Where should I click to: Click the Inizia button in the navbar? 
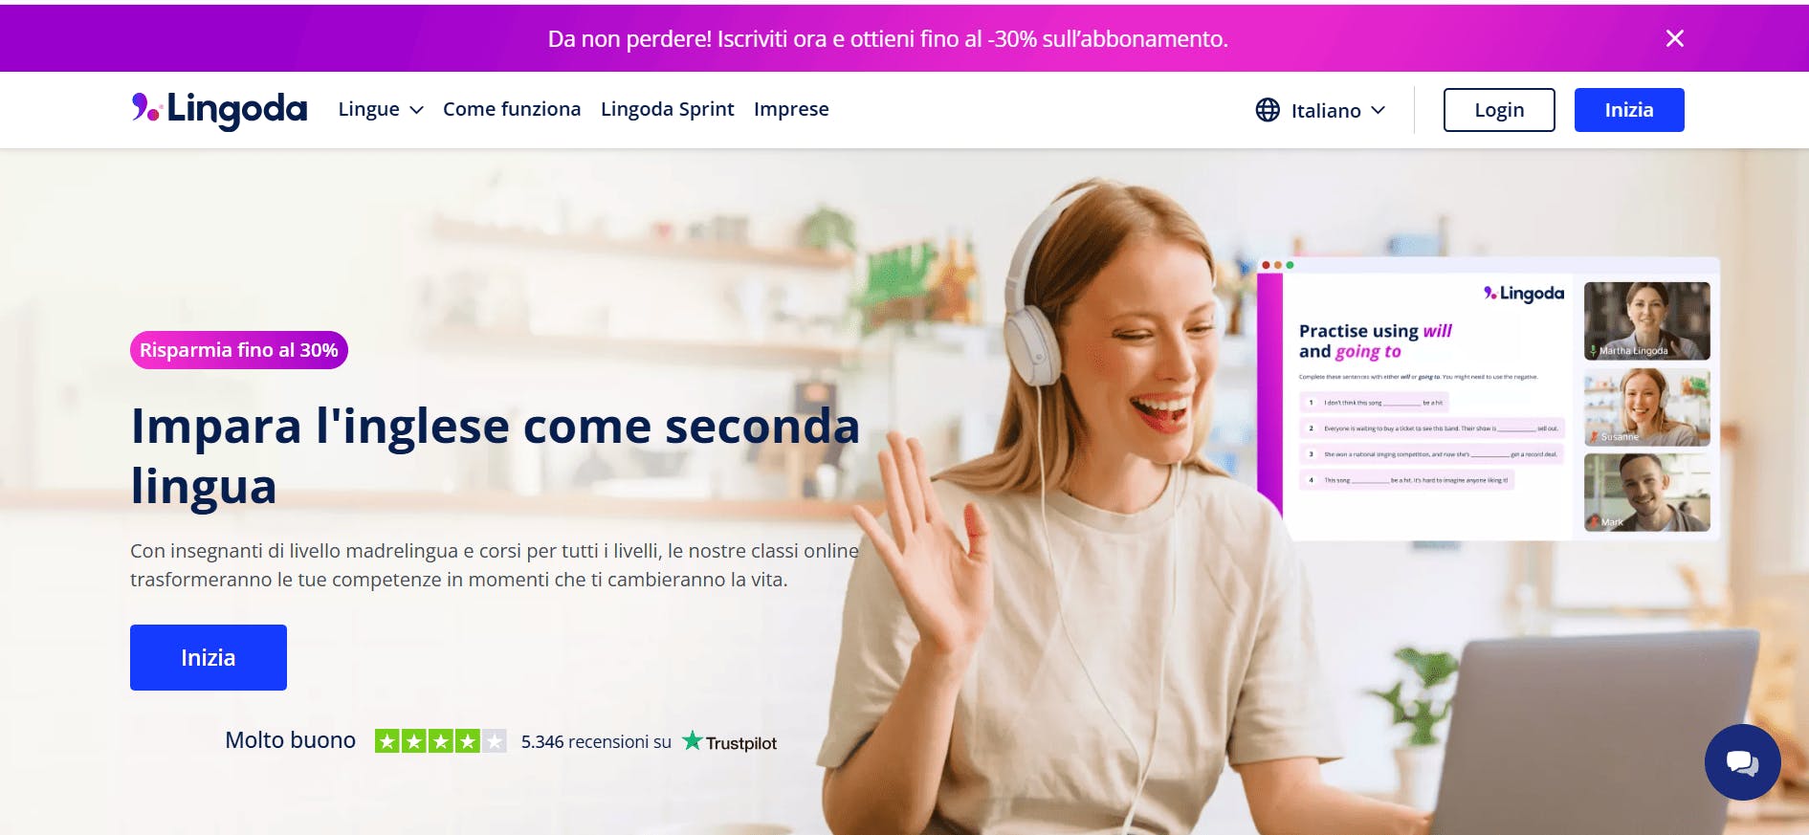1629,110
